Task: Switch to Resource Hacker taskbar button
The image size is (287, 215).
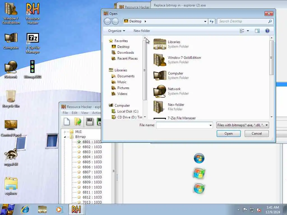Action: coord(76,209)
